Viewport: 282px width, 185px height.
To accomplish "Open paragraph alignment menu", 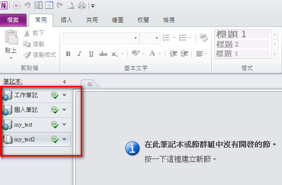I will (x=201, y=53).
